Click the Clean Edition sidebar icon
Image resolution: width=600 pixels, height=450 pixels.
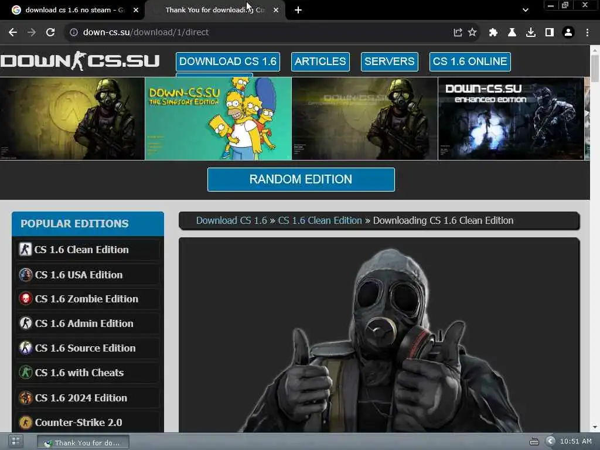25,250
